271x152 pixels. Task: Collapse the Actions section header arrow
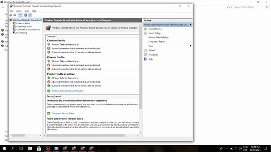click(x=191, y=24)
